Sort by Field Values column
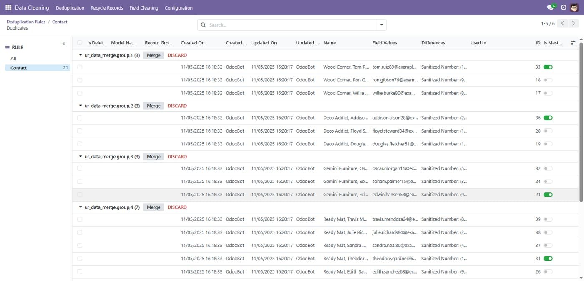The image size is (584, 281). 385,43
